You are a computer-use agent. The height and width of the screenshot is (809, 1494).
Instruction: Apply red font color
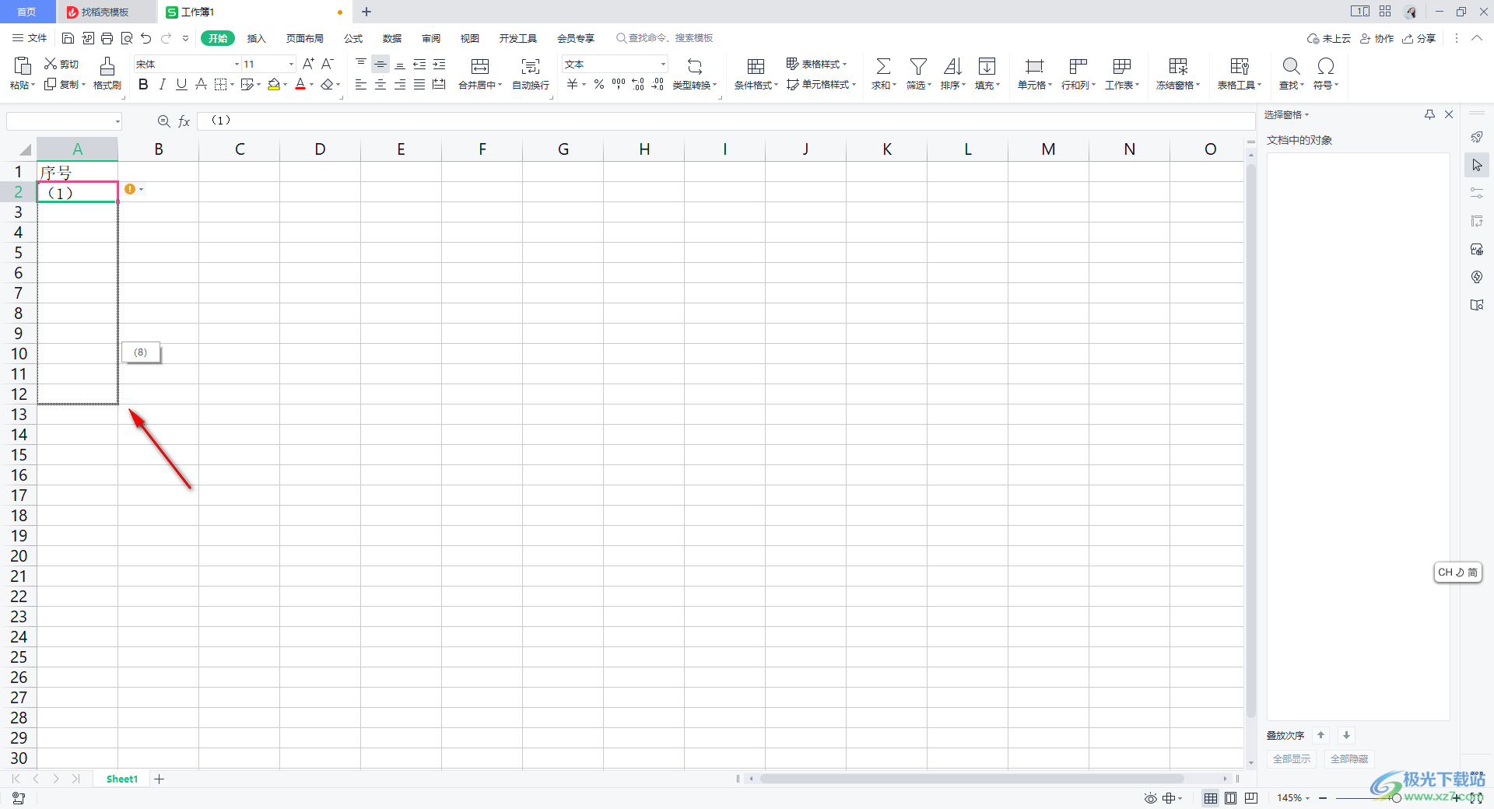300,84
